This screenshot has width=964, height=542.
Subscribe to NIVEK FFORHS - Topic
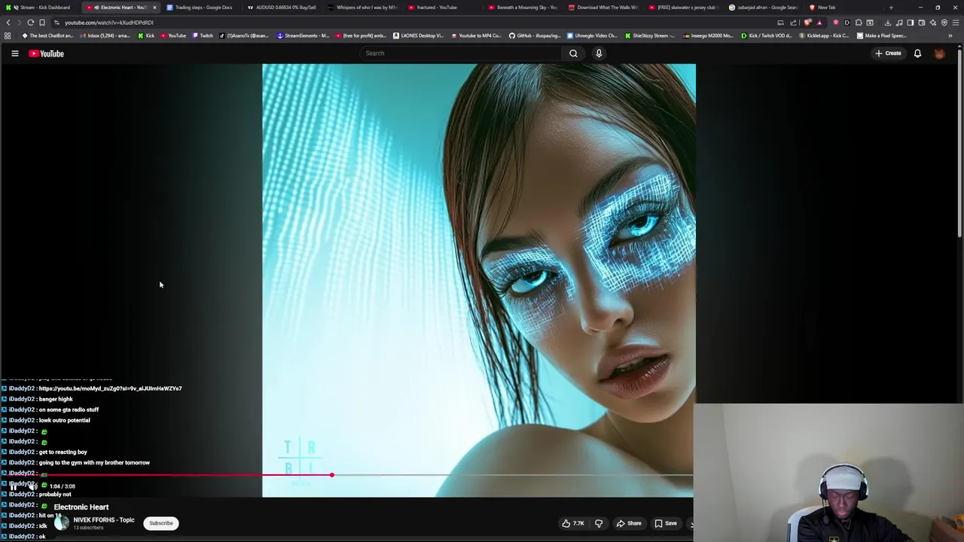(160, 523)
